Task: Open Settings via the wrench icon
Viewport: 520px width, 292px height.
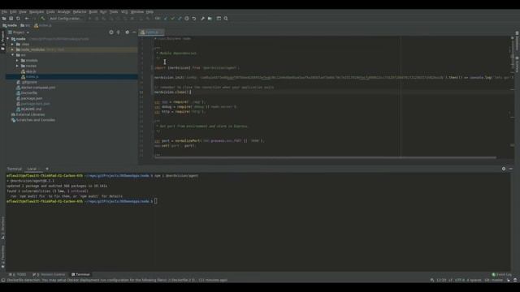Action: [202, 19]
